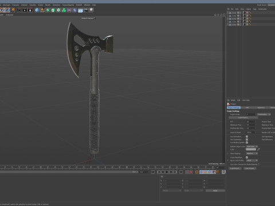Open Default Object Color dropdown

click(x=252, y=146)
